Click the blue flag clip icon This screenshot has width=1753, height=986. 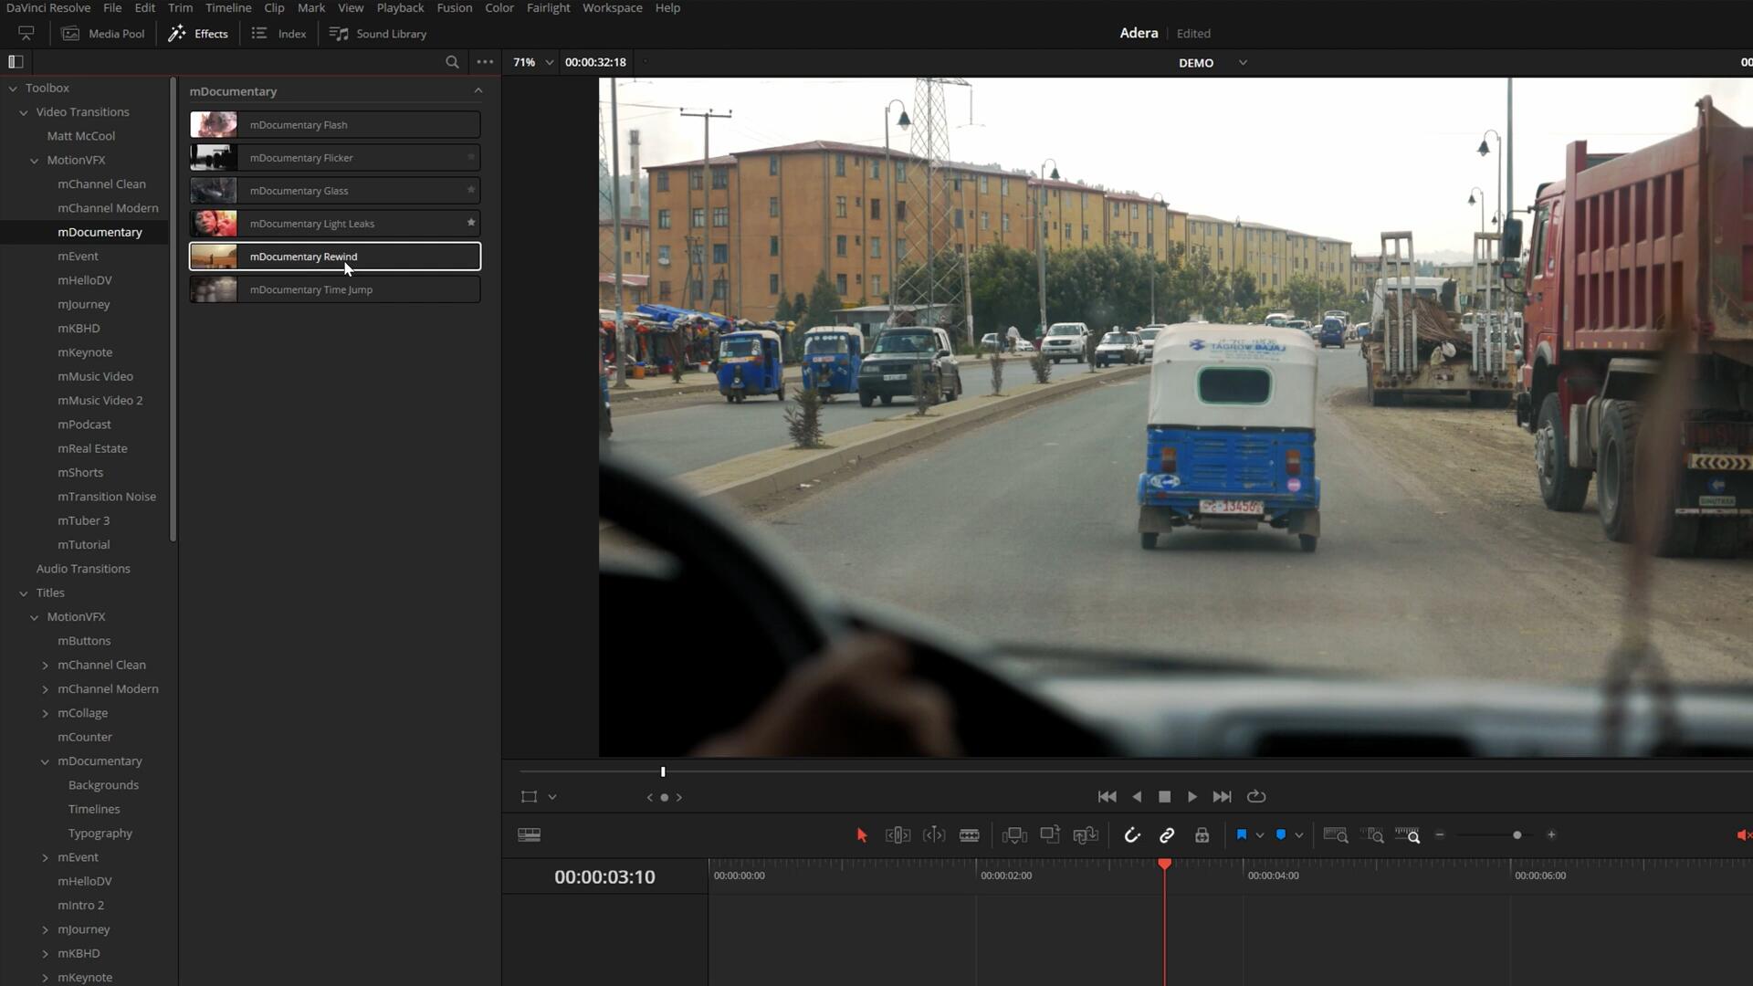pyautogui.click(x=1241, y=835)
